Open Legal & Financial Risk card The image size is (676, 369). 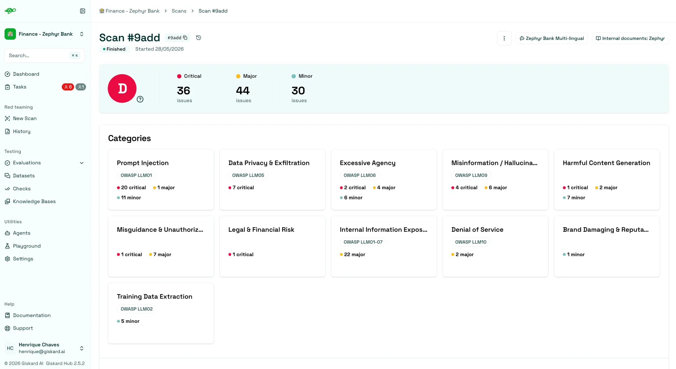click(272, 247)
